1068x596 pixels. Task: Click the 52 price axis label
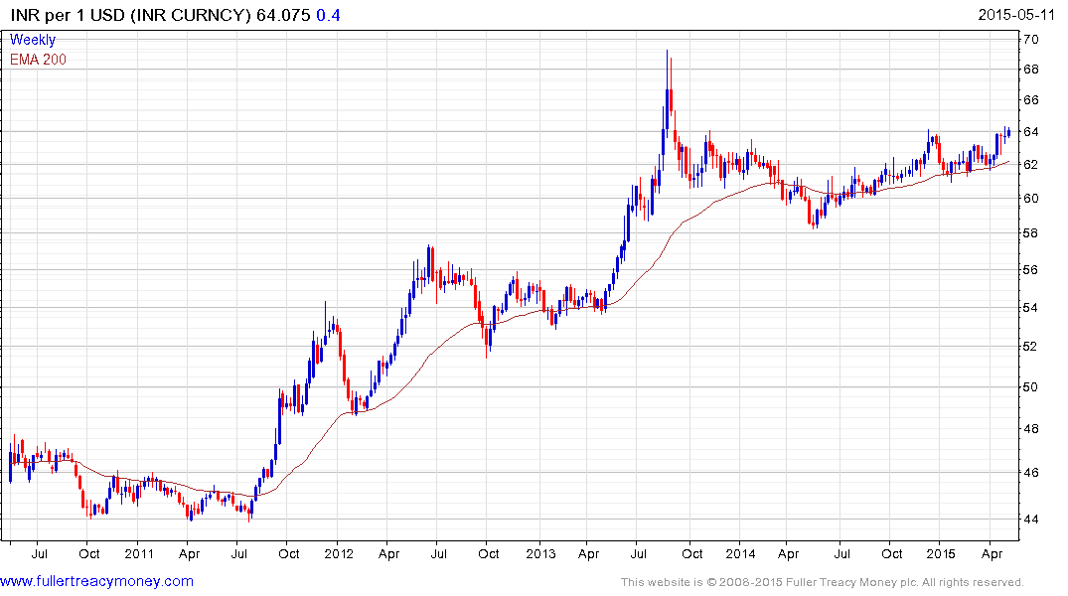(x=1030, y=346)
